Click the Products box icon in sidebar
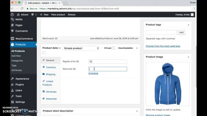Screen dimensions: 207x116 point(12,44)
